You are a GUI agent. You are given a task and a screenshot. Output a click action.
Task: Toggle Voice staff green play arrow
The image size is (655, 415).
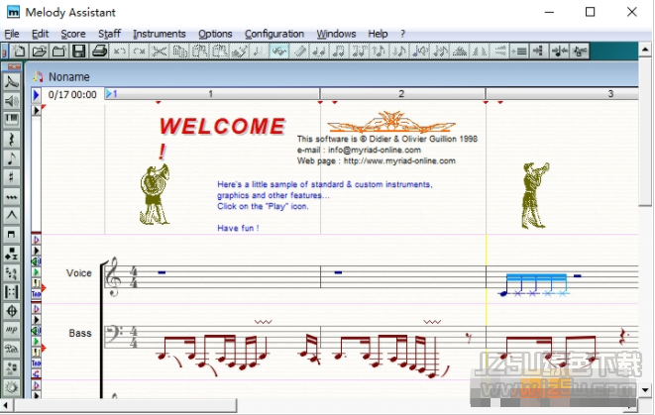tap(37, 272)
